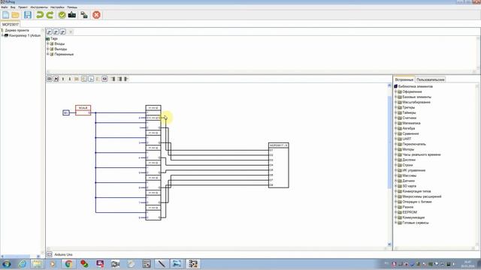Save the project with the floppy disk icon
The height and width of the screenshot is (270, 481).
tap(28, 15)
